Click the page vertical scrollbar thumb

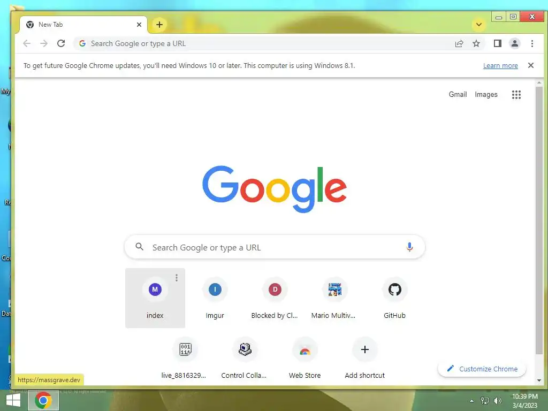[539, 220]
